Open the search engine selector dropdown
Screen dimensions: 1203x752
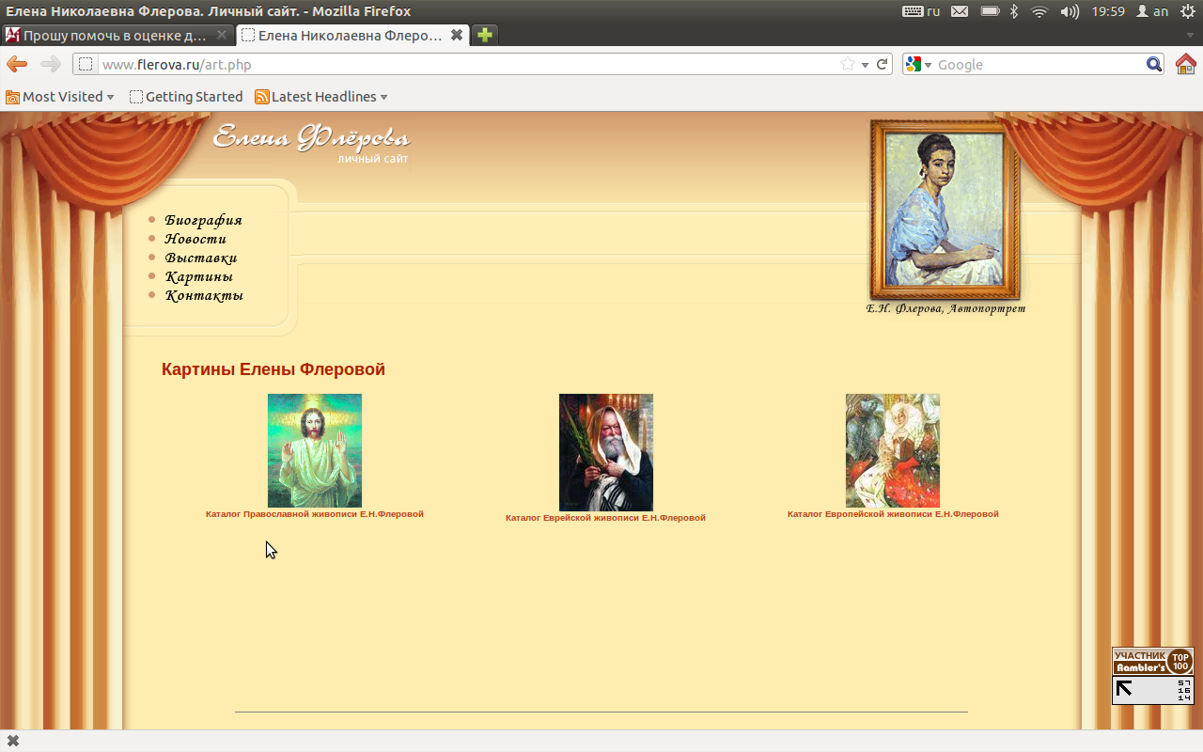[x=916, y=64]
